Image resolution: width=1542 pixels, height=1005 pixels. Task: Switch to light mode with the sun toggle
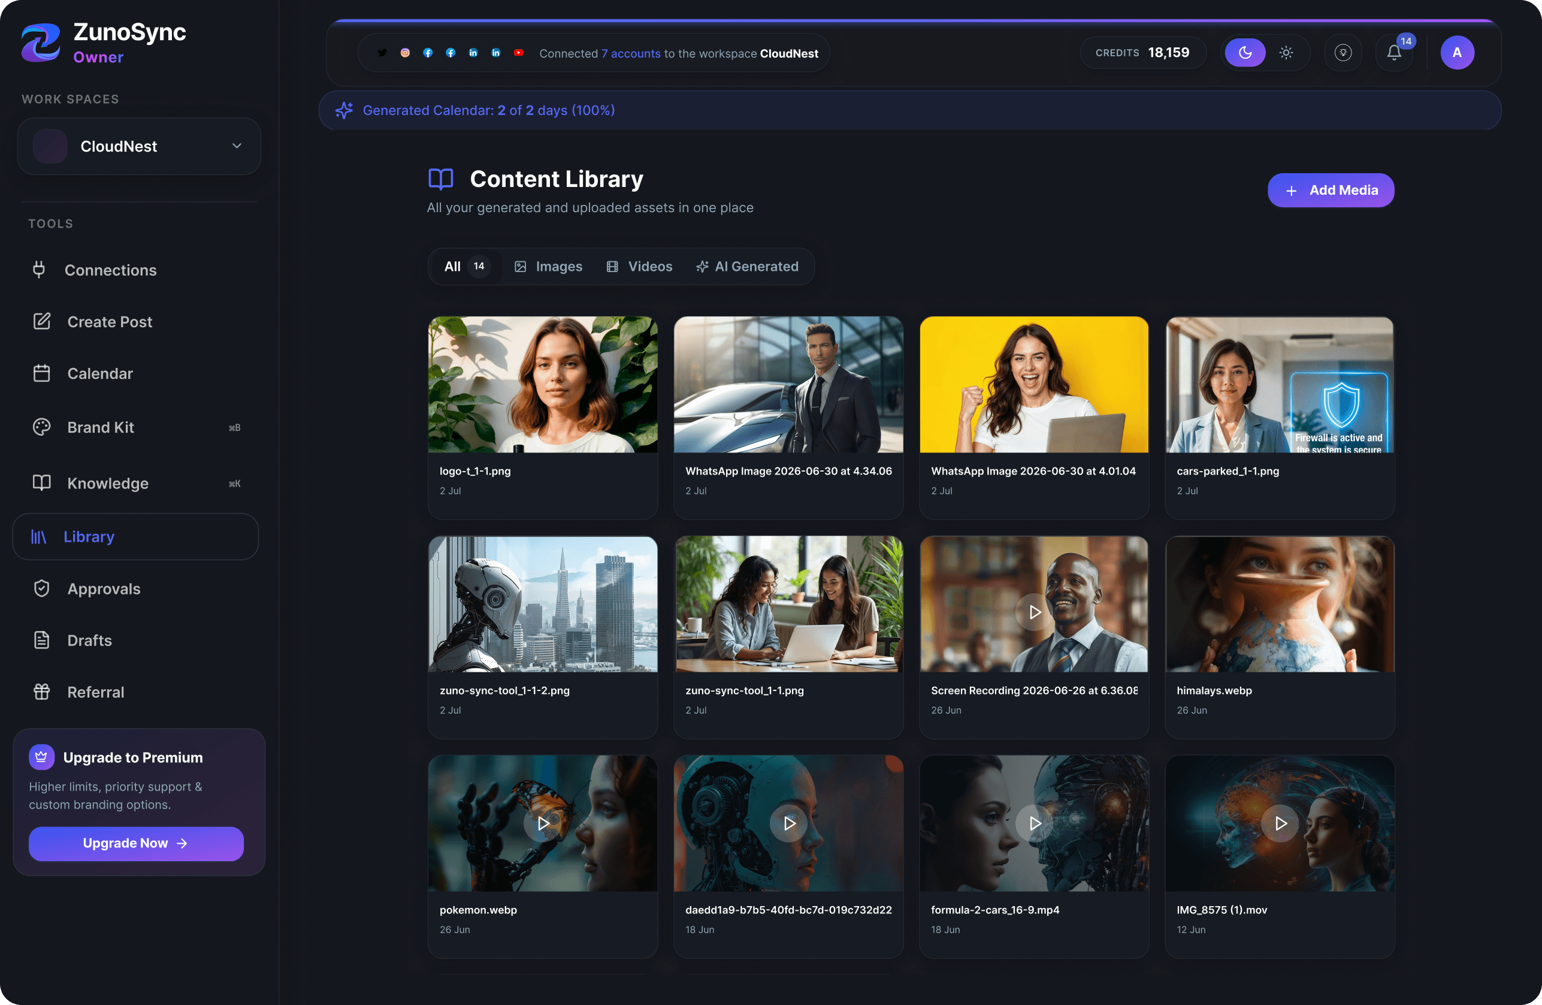pyautogui.click(x=1286, y=53)
